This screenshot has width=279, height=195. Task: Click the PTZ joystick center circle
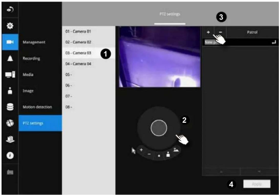click(159, 128)
